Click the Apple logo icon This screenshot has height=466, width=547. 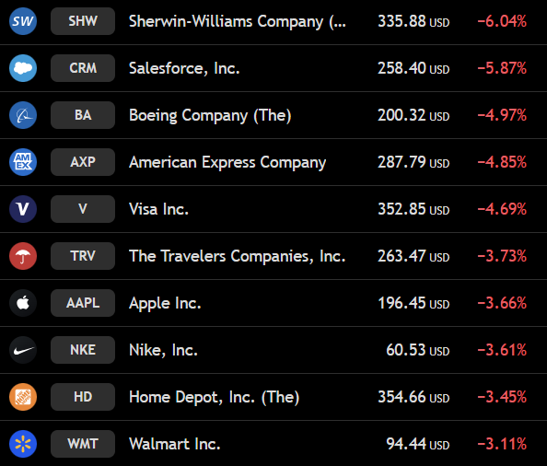[x=23, y=303]
